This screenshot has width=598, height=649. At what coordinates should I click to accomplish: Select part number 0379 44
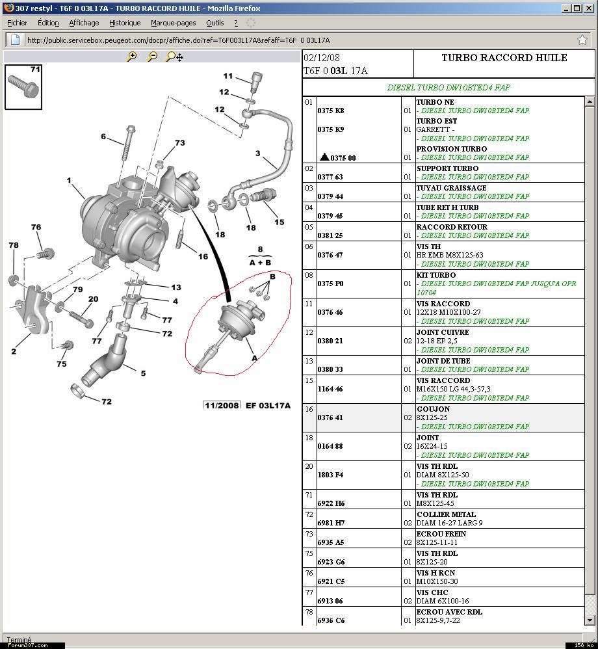[x=330, y=196]
